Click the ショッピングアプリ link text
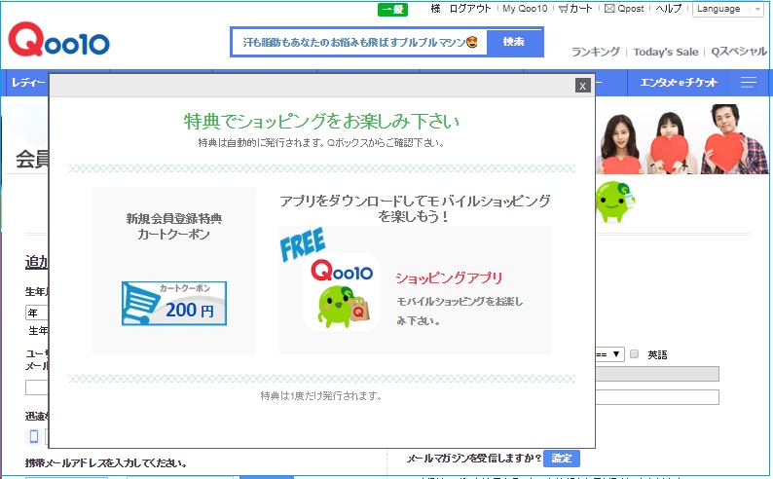The height and width of the screenshot is (479, 773). coord(449,277)
